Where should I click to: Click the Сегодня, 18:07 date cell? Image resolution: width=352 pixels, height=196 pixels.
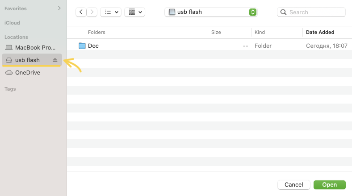pyautogui.click(x=327, y=46)
